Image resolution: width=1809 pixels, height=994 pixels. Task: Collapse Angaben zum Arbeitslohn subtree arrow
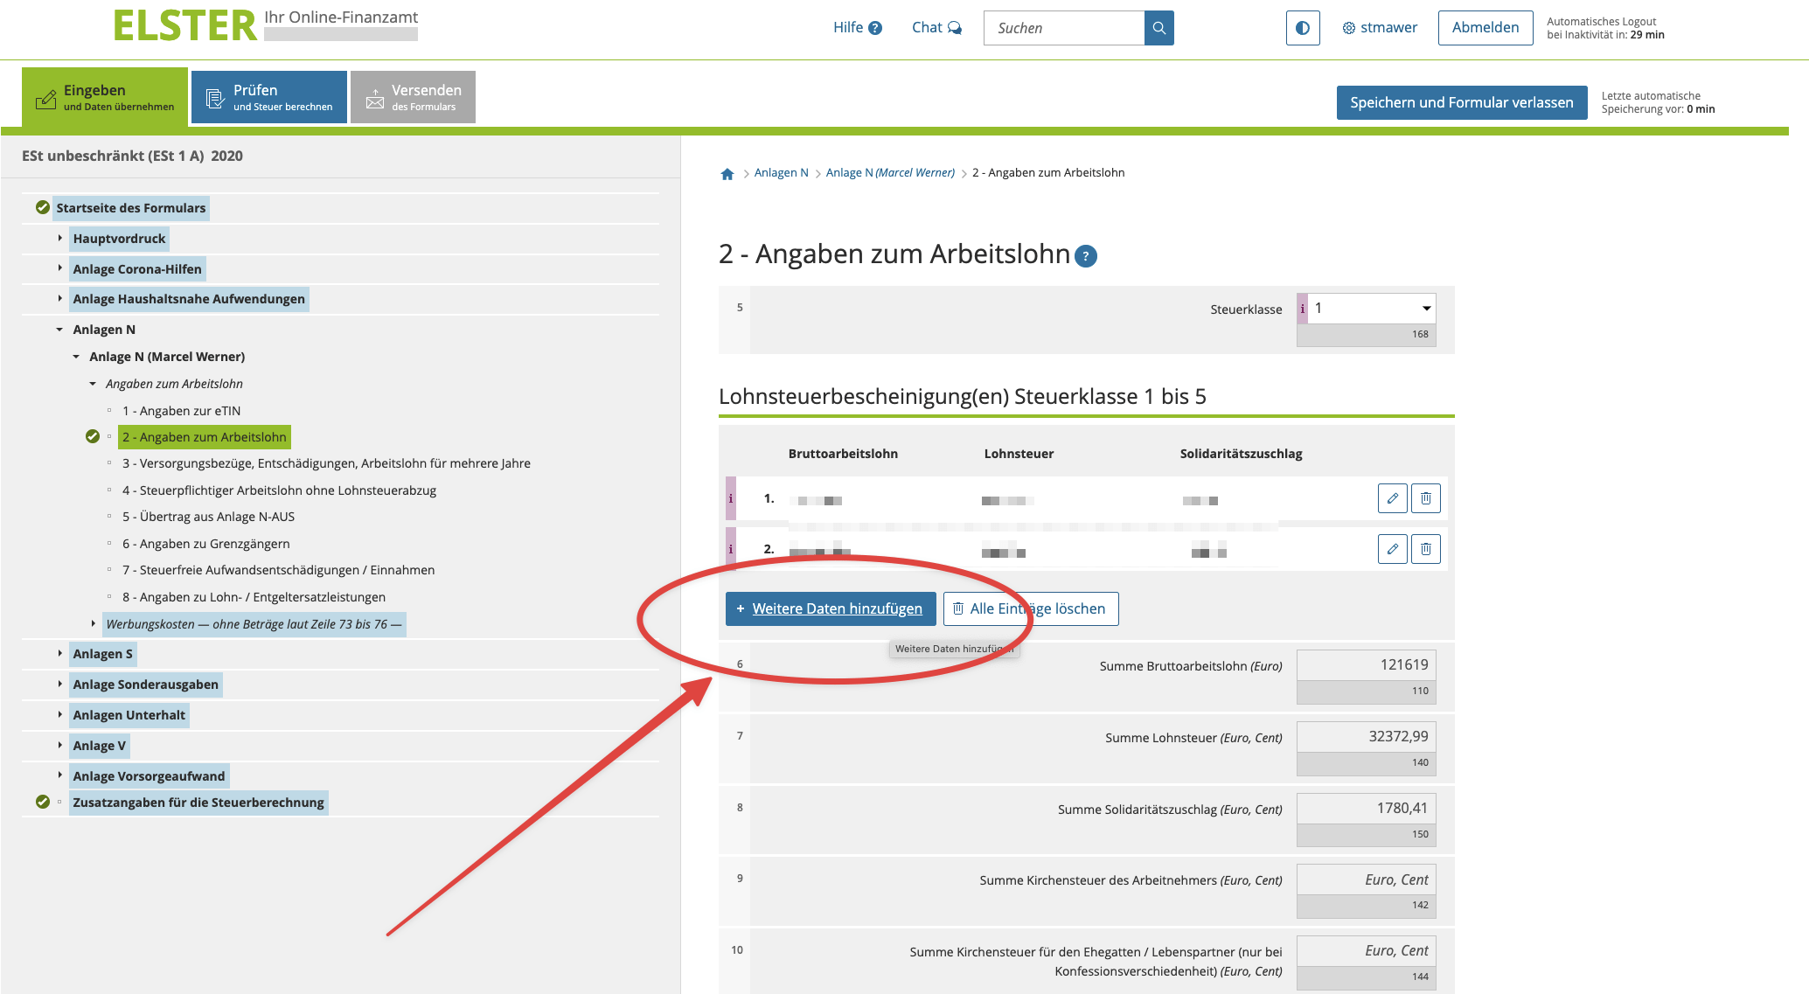93,384
